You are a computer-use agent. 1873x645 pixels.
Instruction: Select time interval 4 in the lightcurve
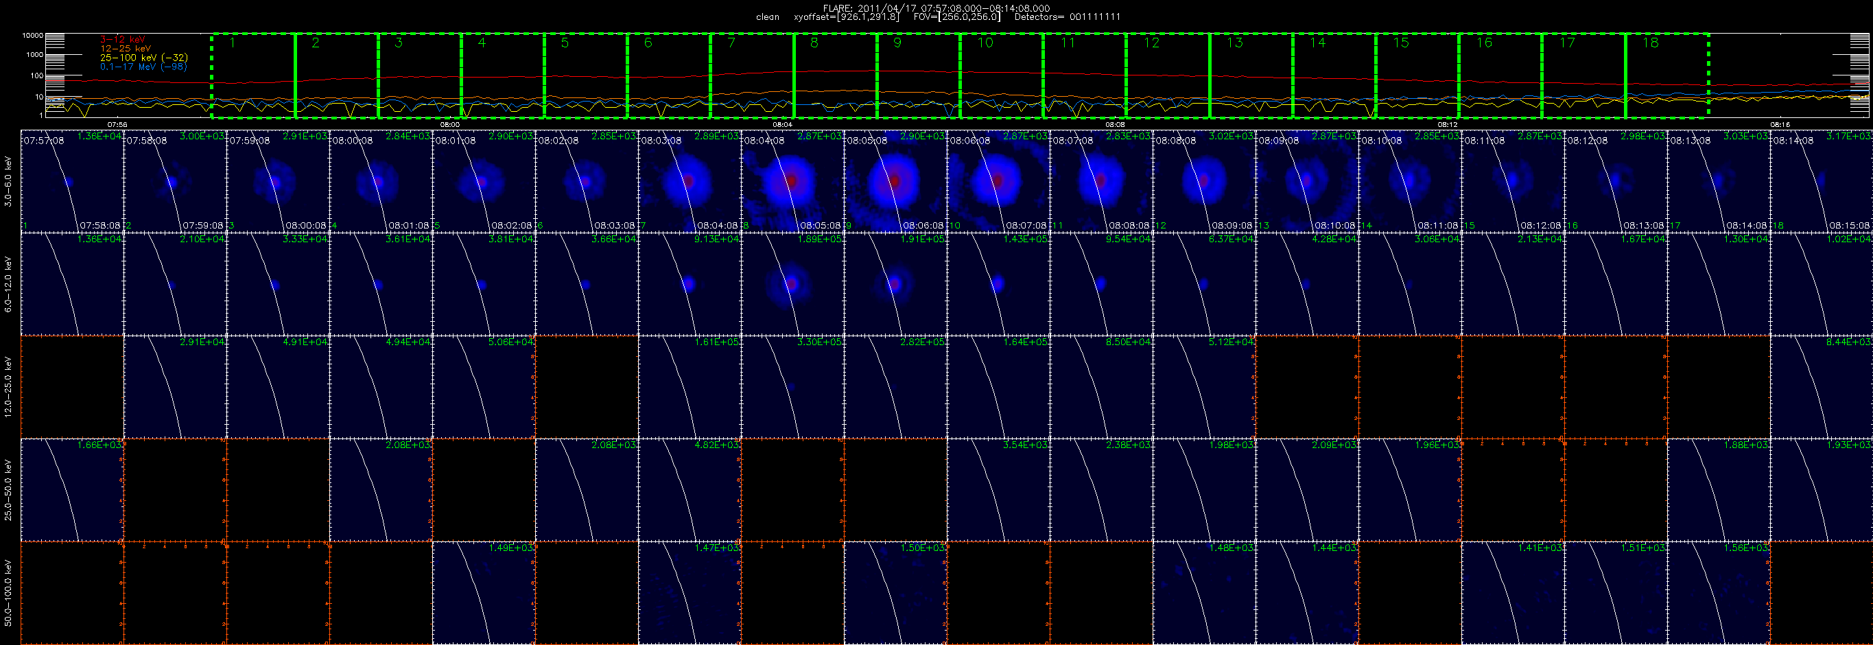click(x=502, y=75)
